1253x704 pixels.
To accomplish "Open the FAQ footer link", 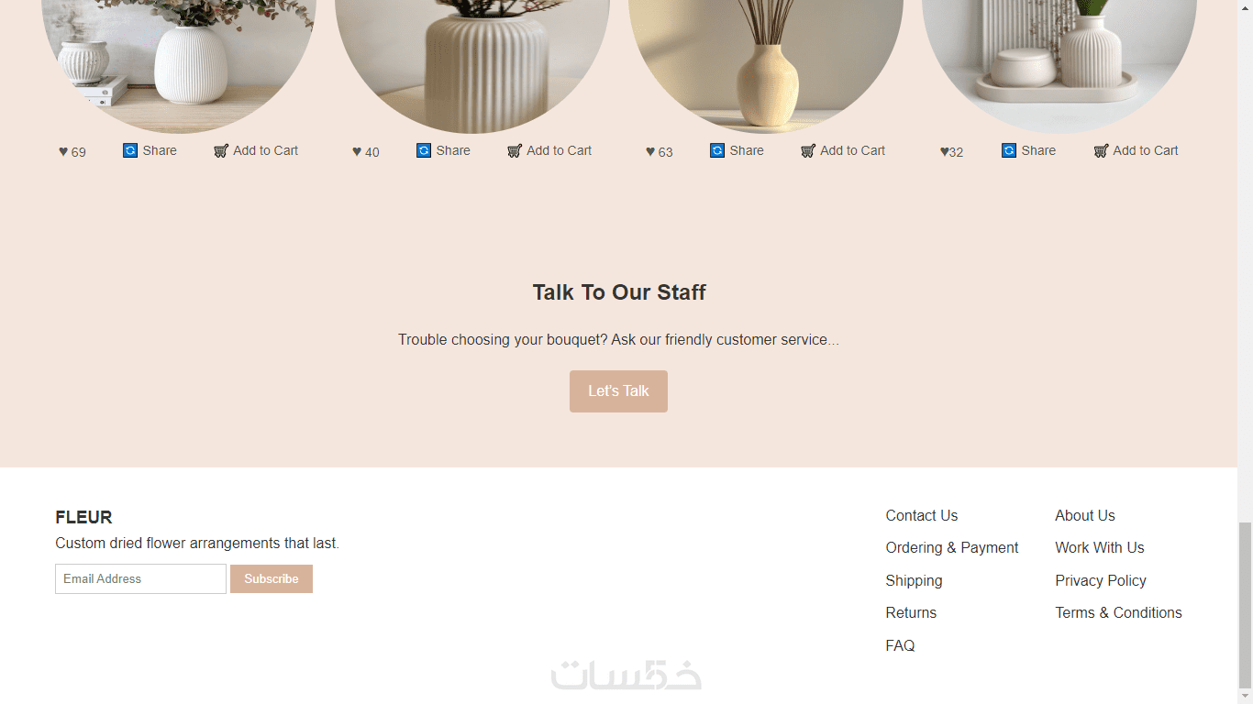I will coord(900,645).
